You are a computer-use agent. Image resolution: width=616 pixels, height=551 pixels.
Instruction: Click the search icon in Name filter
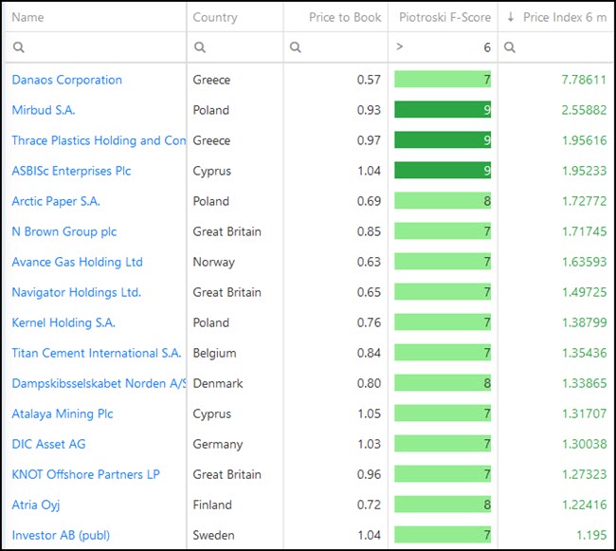(18, 47)
